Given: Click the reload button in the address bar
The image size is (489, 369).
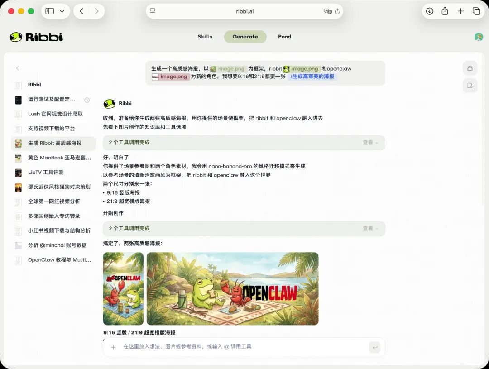Looking at the screenshot, I should [x=337, y=11].
